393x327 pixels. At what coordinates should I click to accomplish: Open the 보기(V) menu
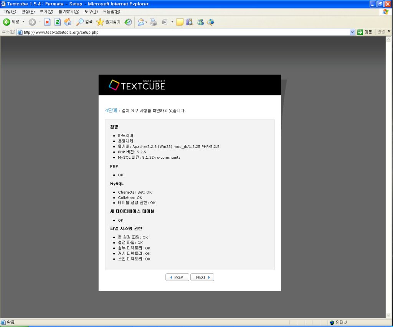click(46, 12)
